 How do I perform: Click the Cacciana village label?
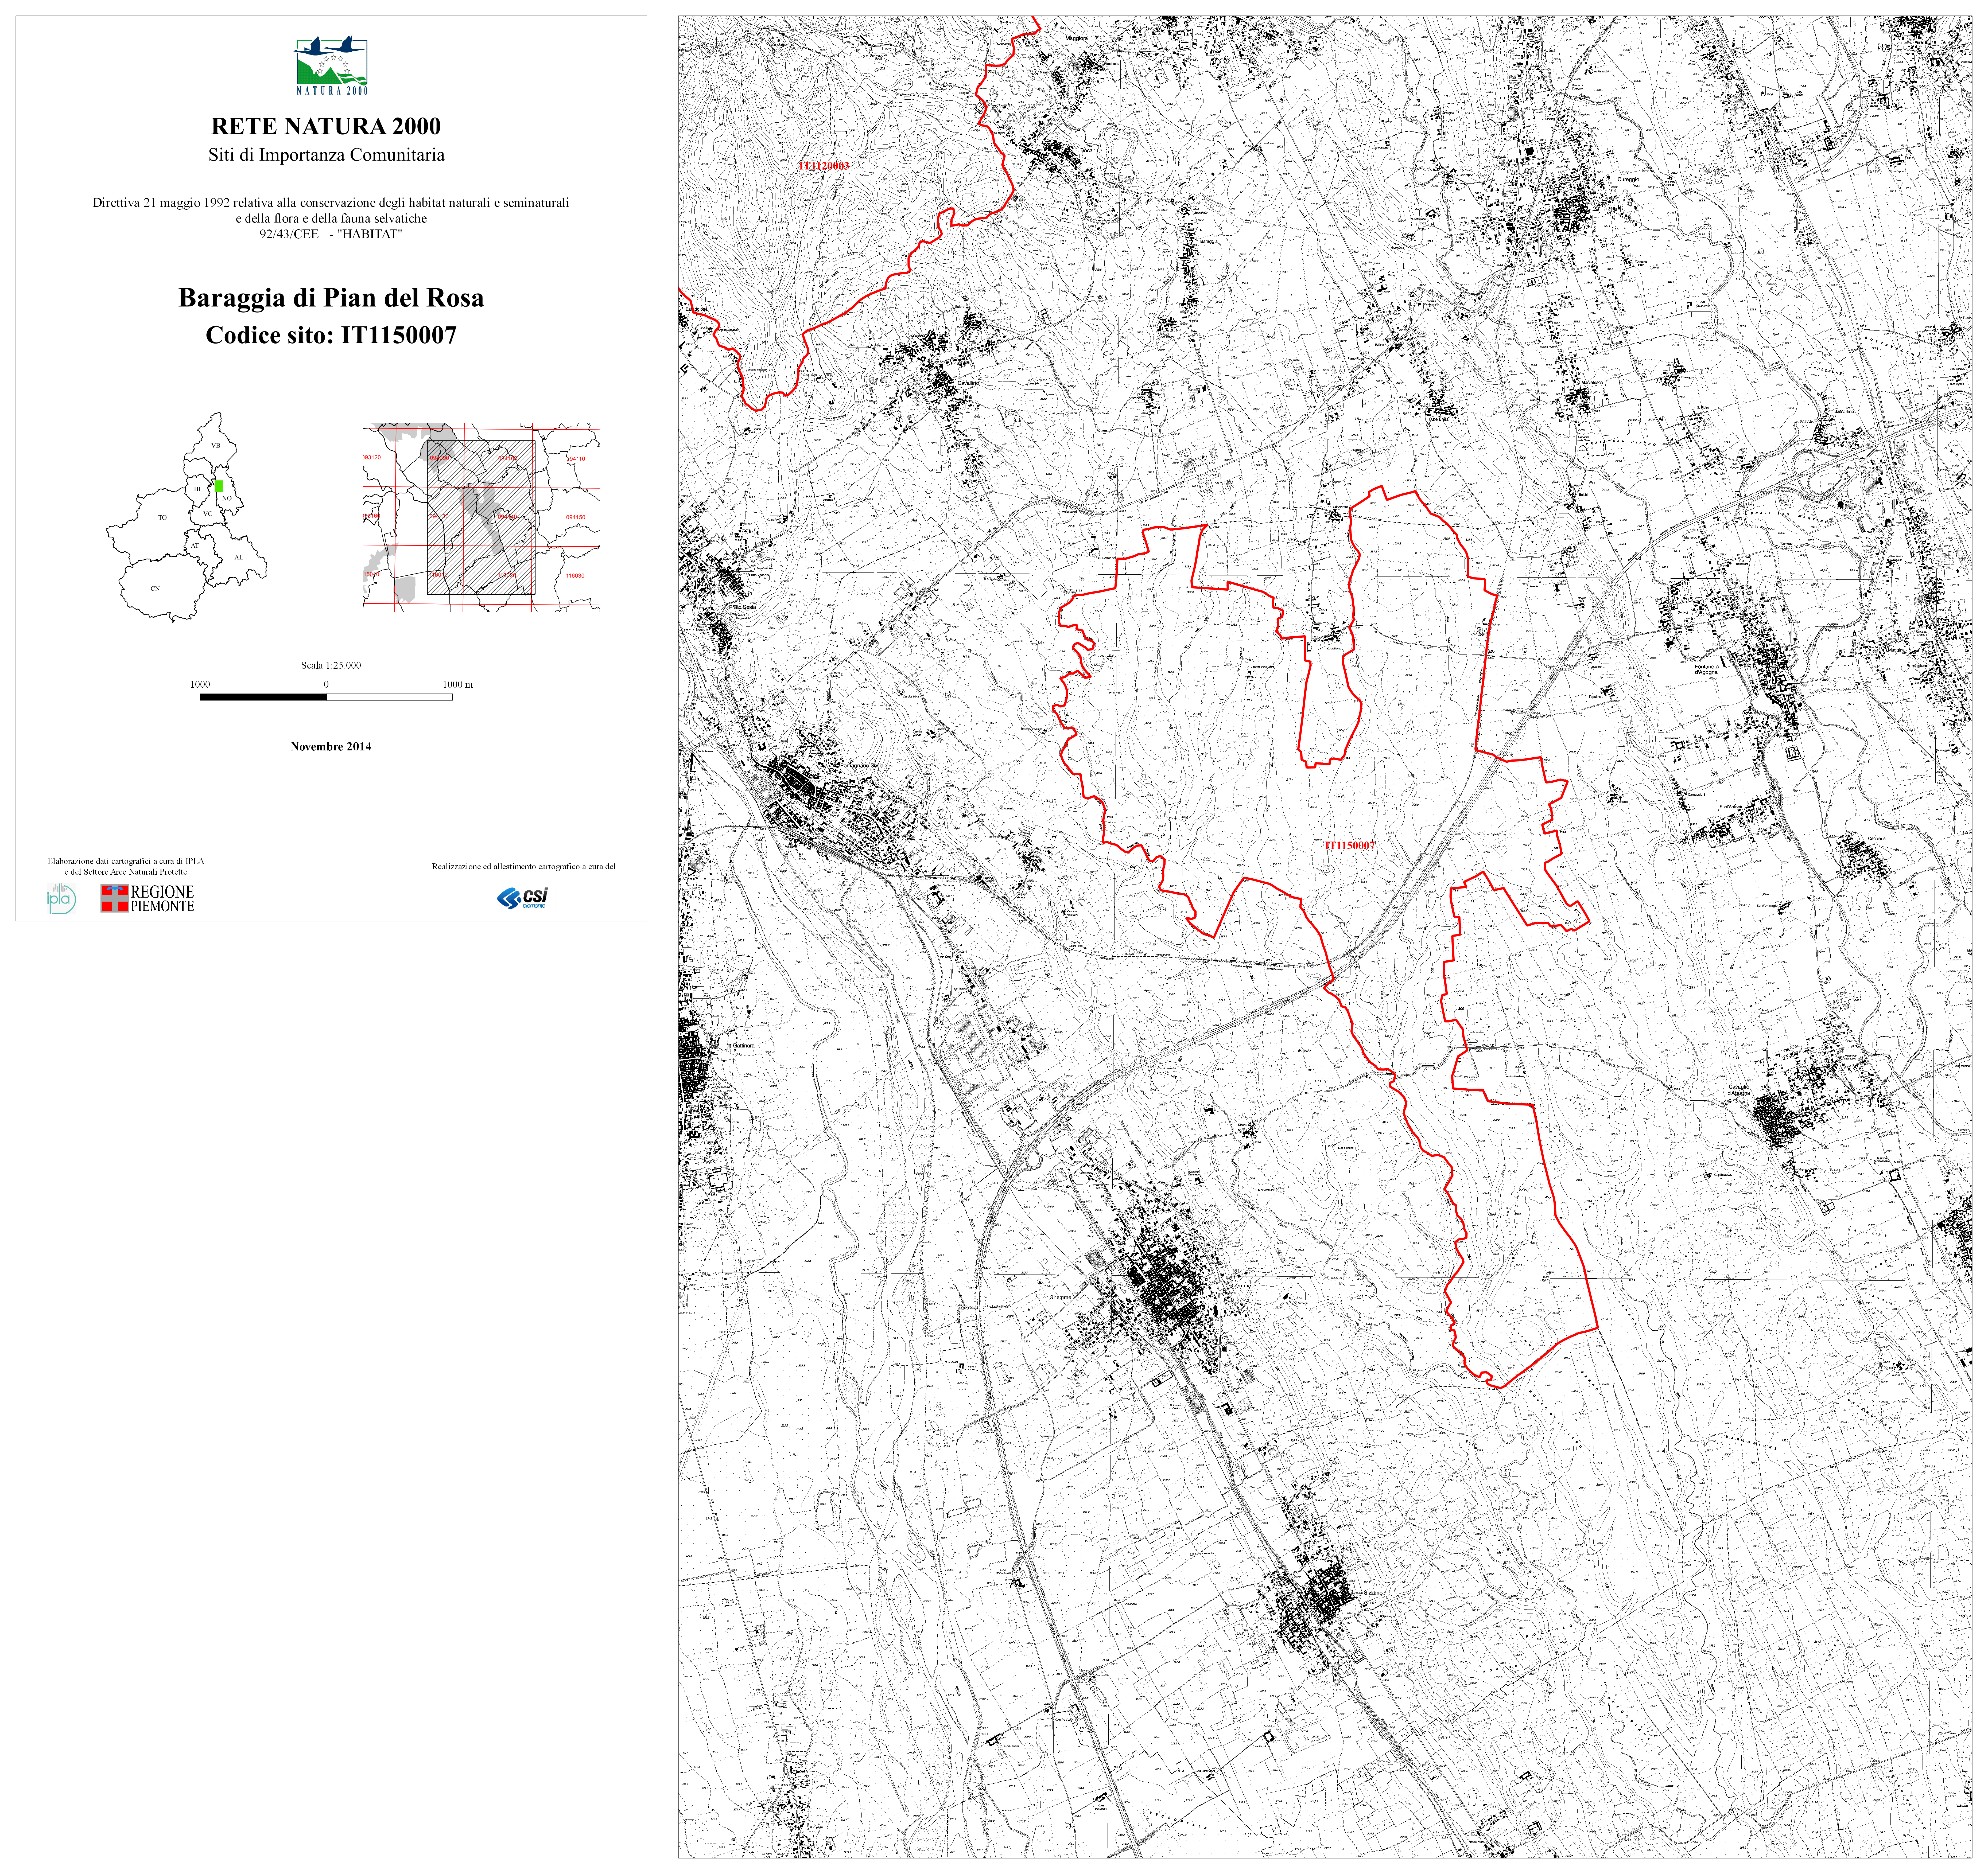[x=1877, y=839]
